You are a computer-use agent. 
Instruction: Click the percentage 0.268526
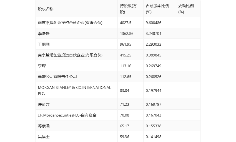tap(154, 77)
